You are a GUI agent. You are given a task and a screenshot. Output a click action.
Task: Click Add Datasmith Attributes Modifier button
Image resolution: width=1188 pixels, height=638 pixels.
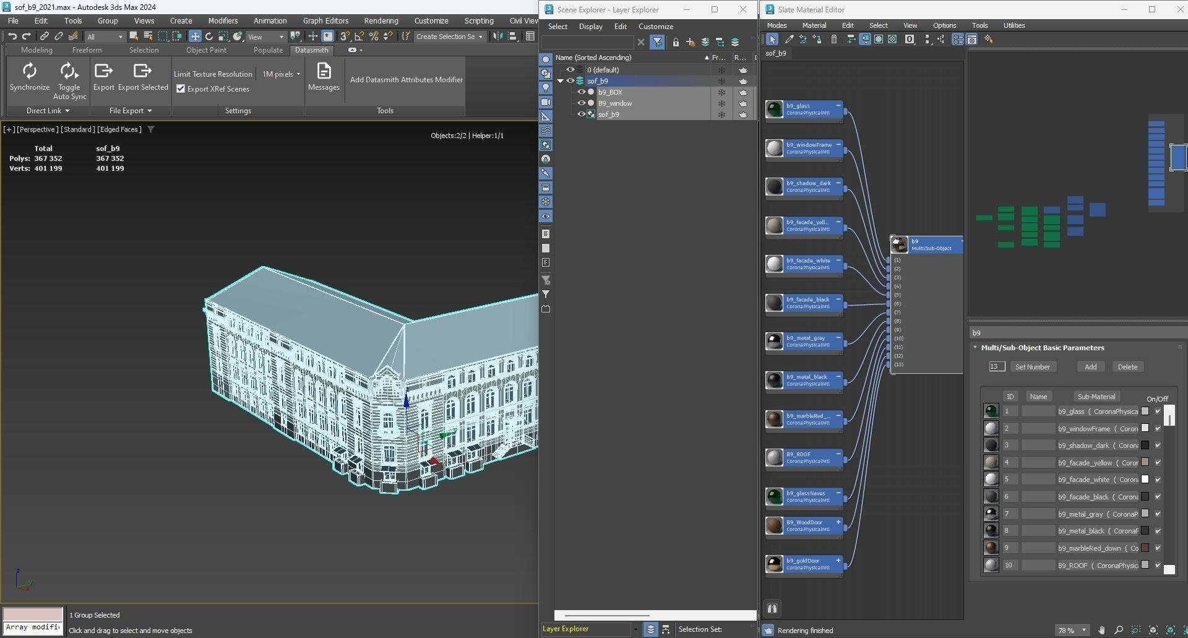pos(407,79)
